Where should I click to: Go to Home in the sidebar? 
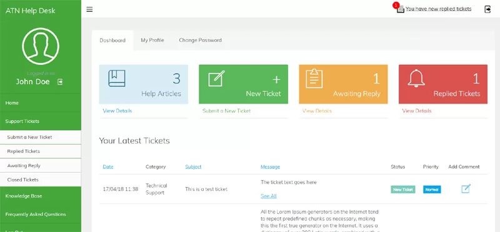[x=41, y=103]
